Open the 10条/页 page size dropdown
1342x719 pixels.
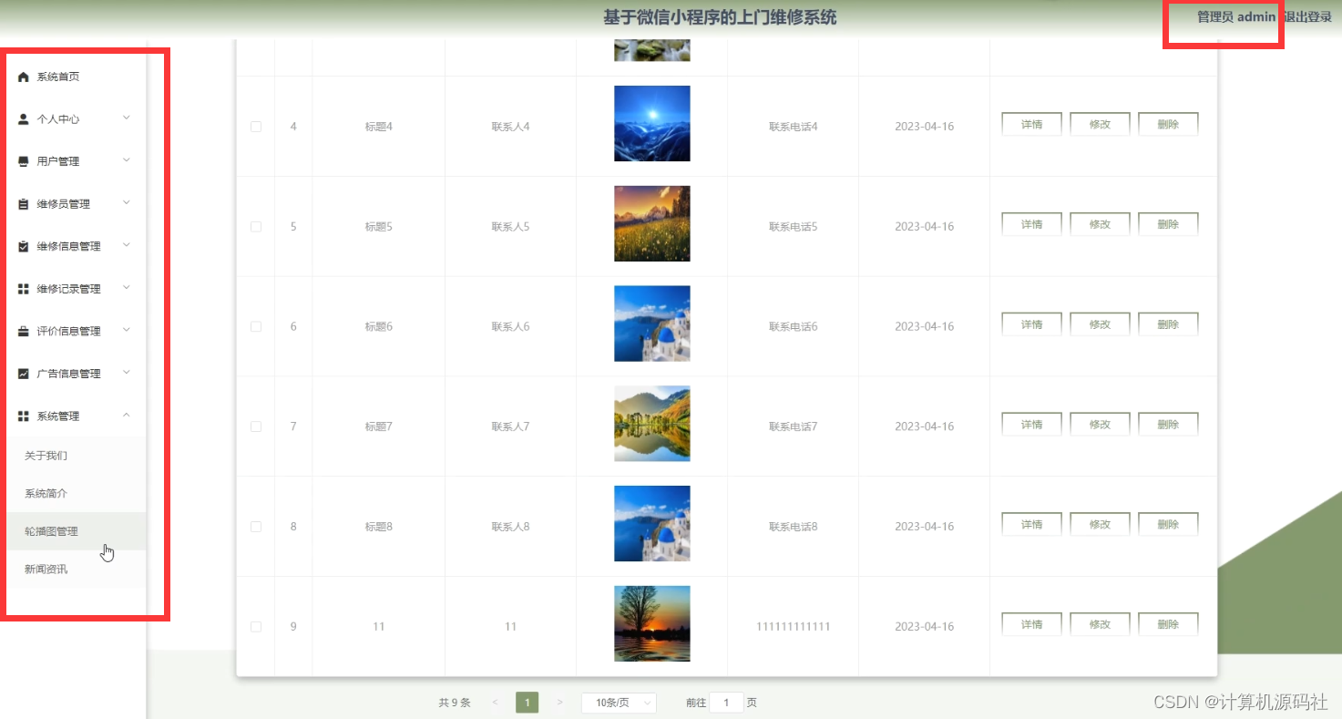click(619, 703)
